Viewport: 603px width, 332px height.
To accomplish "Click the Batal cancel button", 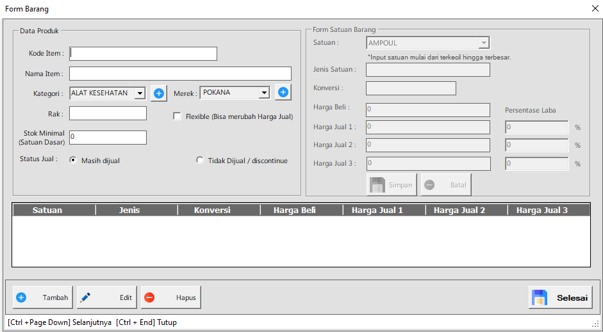I will [x=445, y=185].
